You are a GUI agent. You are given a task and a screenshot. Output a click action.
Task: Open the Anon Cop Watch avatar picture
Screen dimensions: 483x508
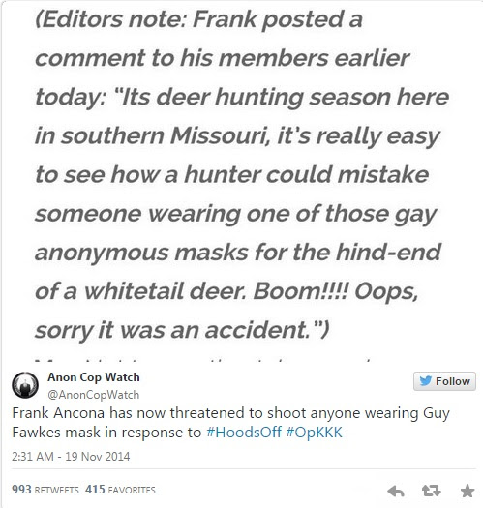(25, 385)
